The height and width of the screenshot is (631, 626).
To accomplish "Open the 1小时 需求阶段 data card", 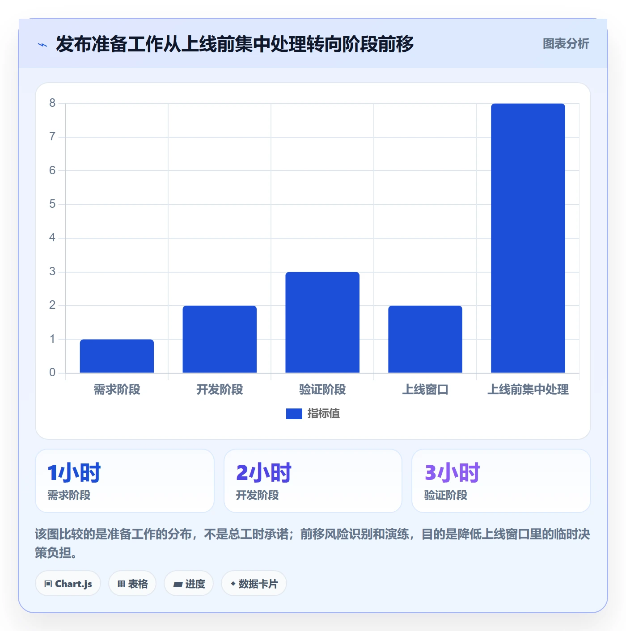I will (125, 481).
